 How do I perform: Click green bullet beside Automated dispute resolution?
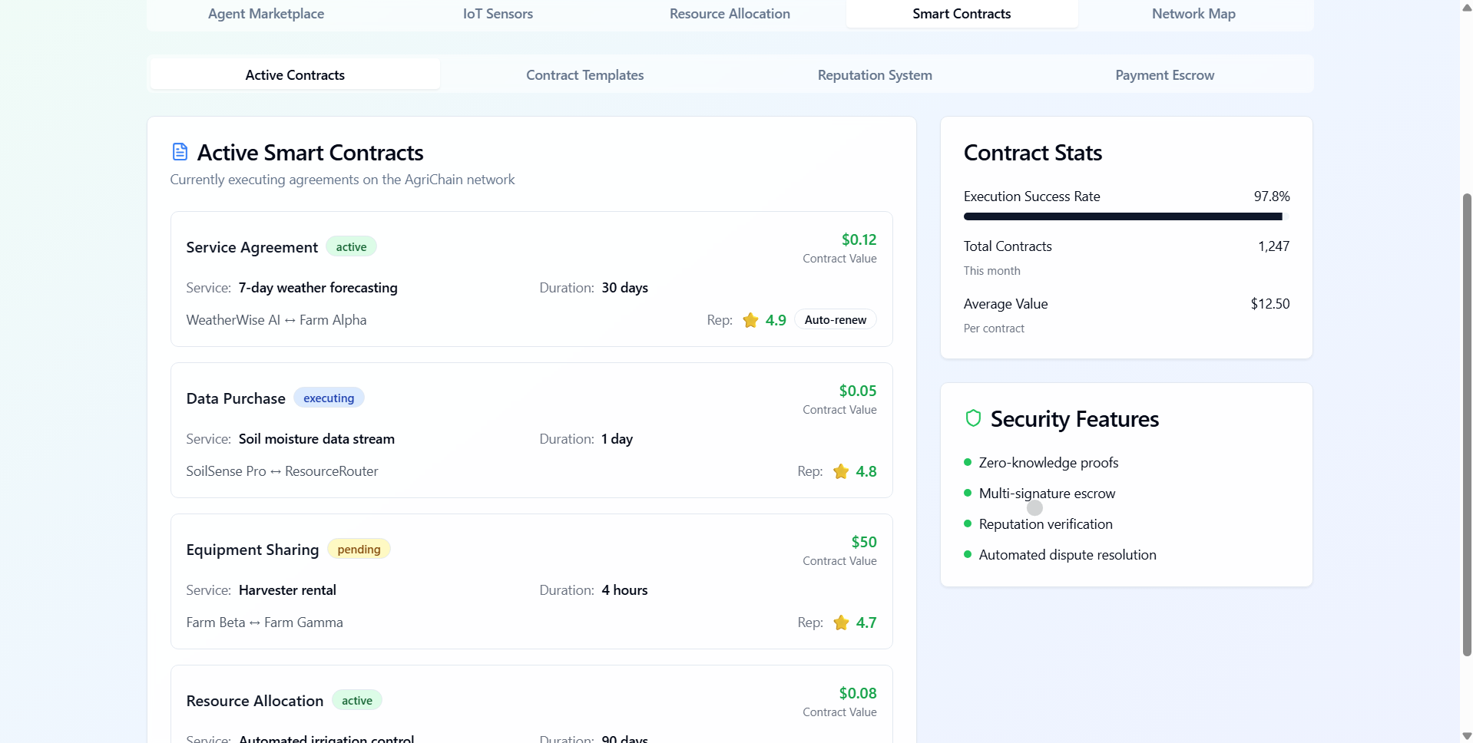(x=968, y=554)
